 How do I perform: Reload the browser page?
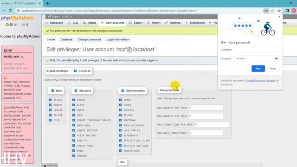coord(10,11)
